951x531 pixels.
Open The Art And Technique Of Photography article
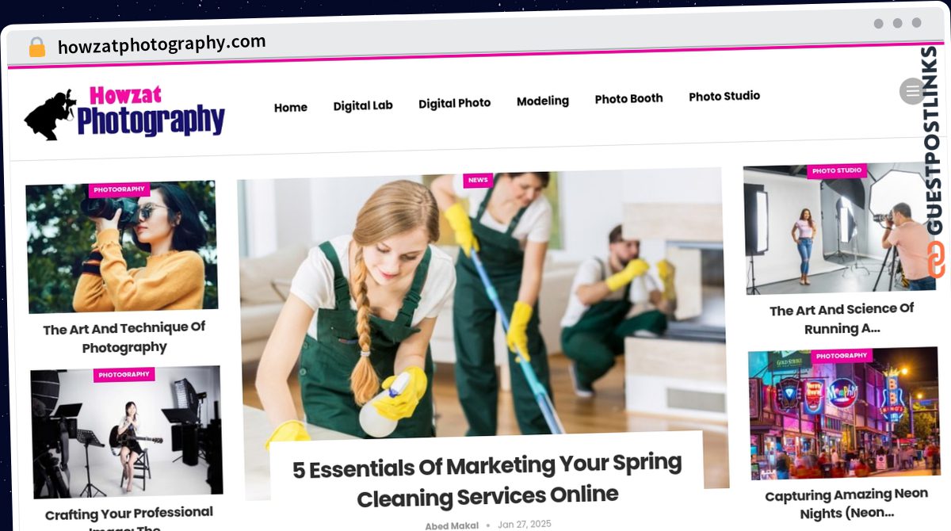[x=124, y=338]
